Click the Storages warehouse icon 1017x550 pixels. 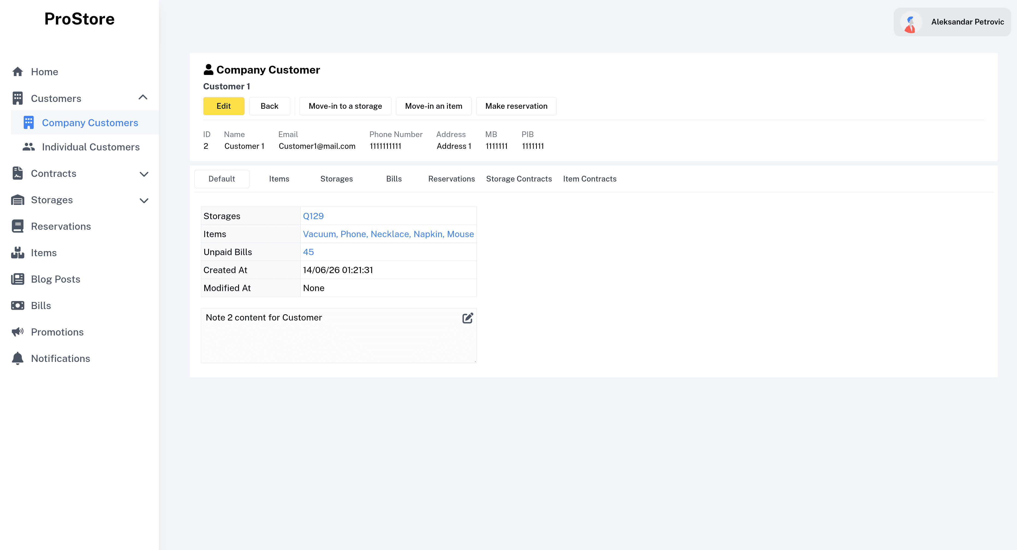(x=17, y=200)
